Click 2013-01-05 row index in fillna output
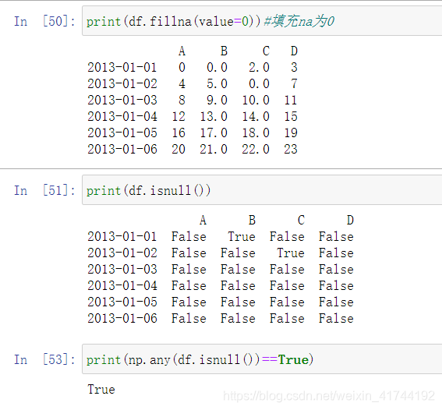Viewport: 442px width, 410px height. pyautogui.click(x=122, y=133)
